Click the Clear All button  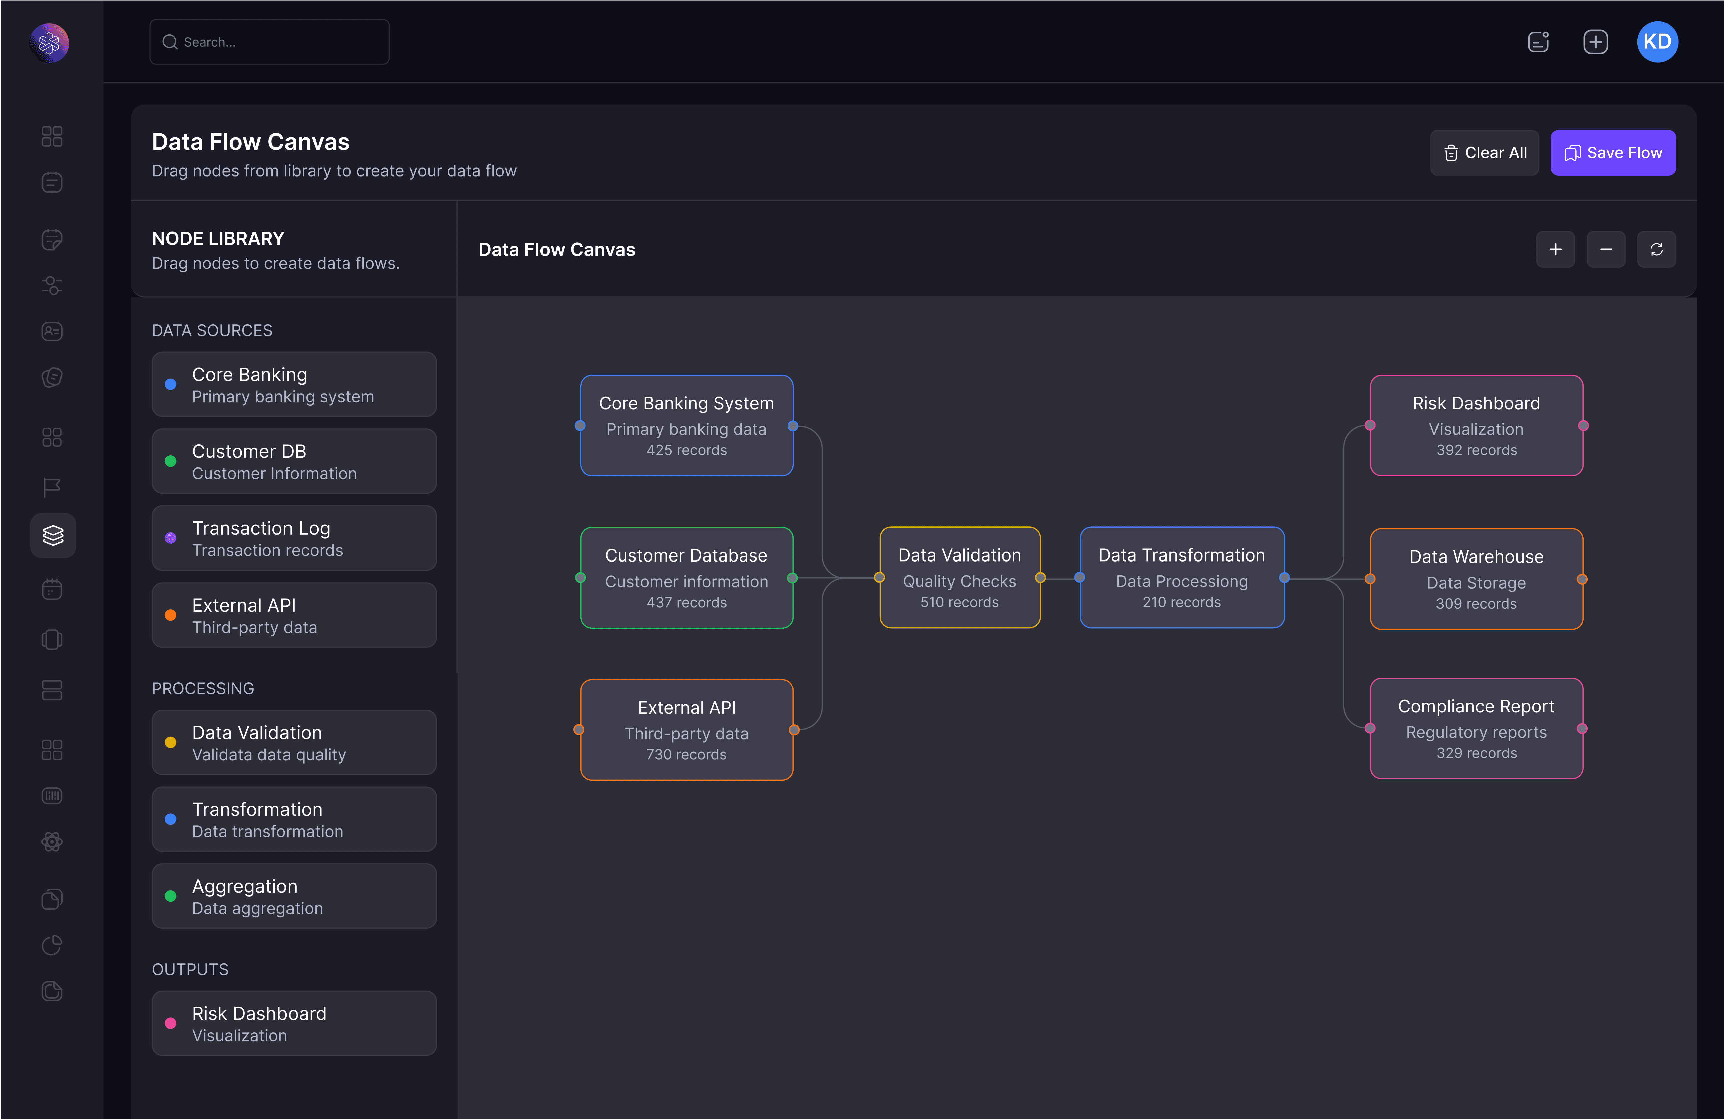(1484, 153)
